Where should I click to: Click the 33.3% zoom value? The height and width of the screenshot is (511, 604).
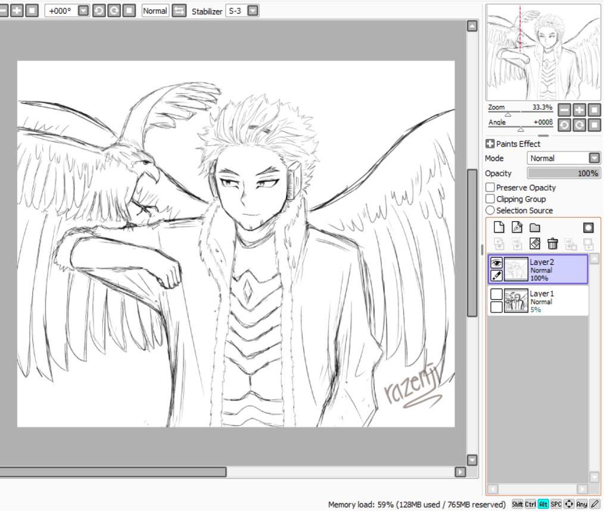(x=543, y=107)
